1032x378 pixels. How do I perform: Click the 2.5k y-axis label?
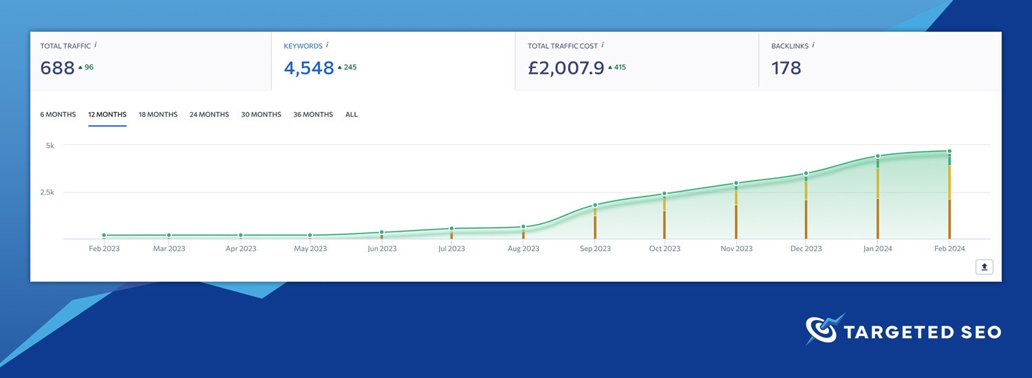pos(47,192)
